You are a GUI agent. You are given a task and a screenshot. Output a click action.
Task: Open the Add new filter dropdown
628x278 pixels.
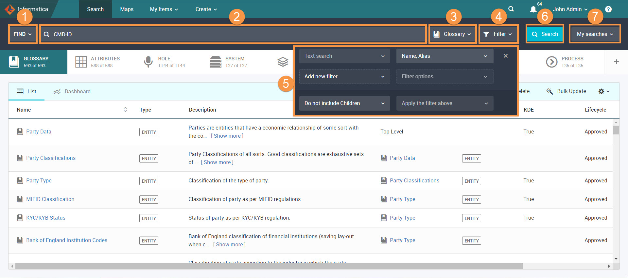[x=344, y=76]
